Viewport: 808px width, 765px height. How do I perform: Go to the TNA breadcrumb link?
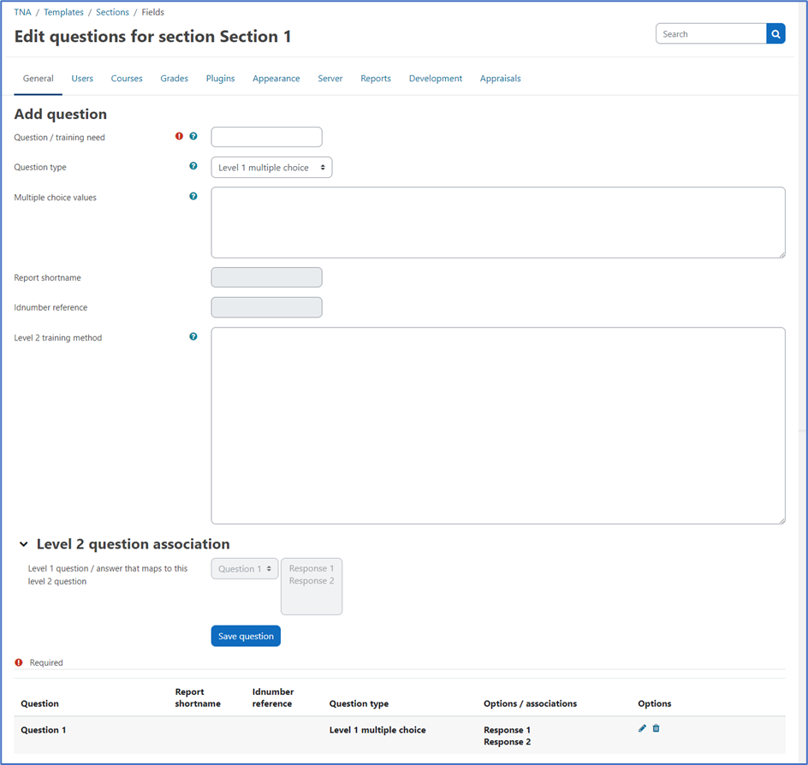(x=22, y=12)
